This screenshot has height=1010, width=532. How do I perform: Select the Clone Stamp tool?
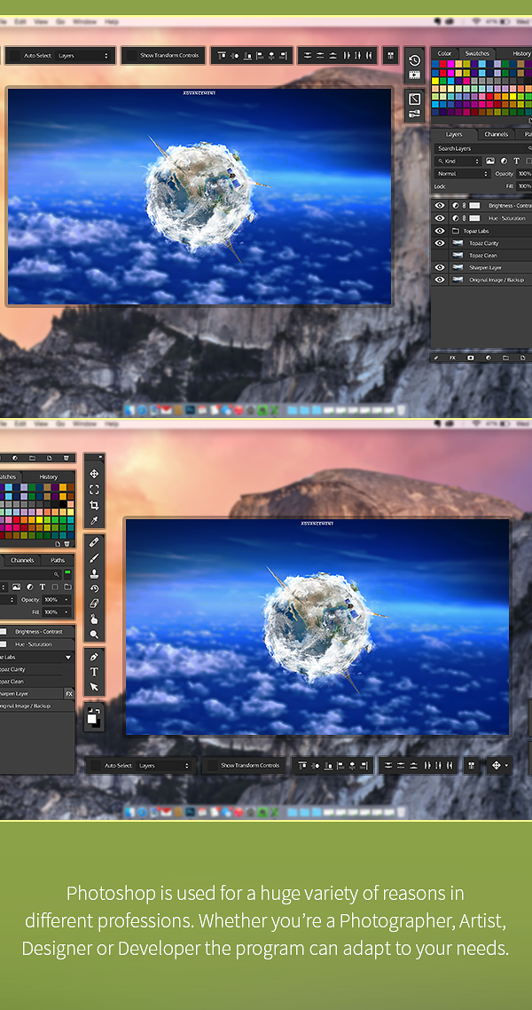click(94, 573)
